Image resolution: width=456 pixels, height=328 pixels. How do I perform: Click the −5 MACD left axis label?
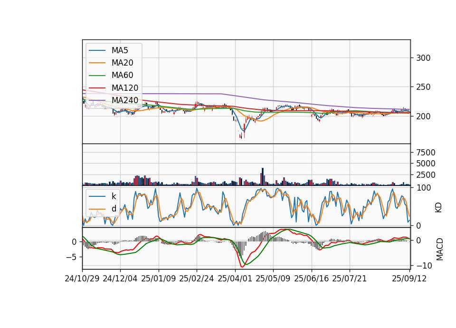pyautogui.click(x=71, y=257)
